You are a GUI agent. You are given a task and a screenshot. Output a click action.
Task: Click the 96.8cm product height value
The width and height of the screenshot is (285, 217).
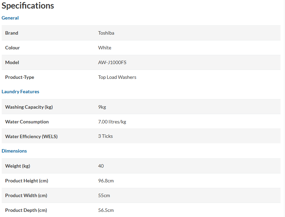click(x=106, y=181)
